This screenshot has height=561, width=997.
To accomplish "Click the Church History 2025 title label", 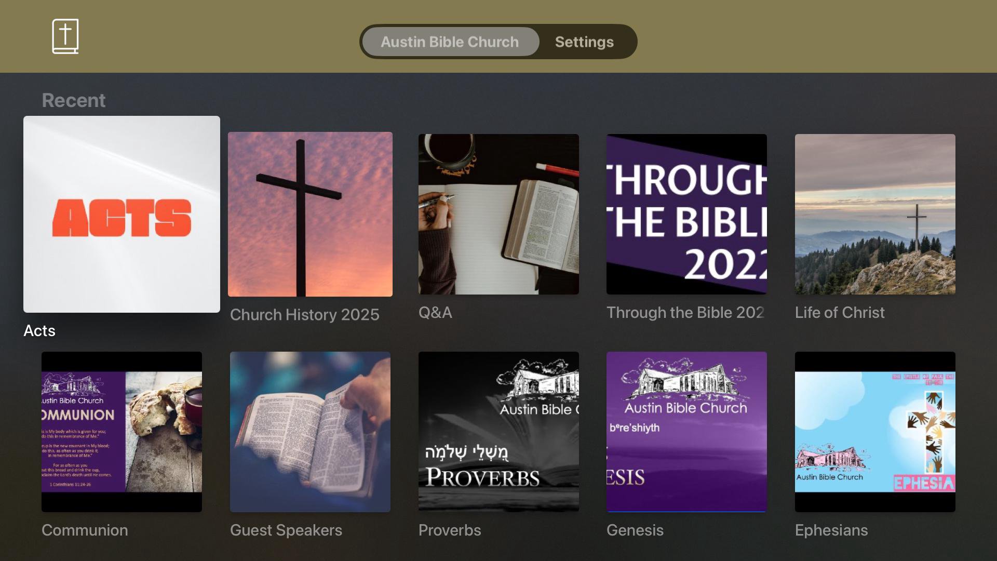I will pos(305,315).
